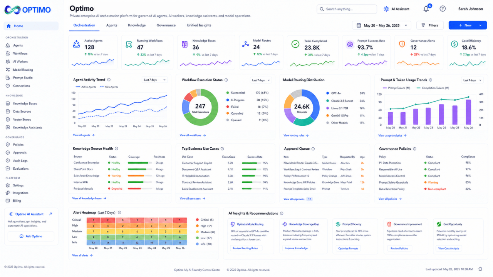
Task: Click the Review Policies button
Action: click(399, 248)
